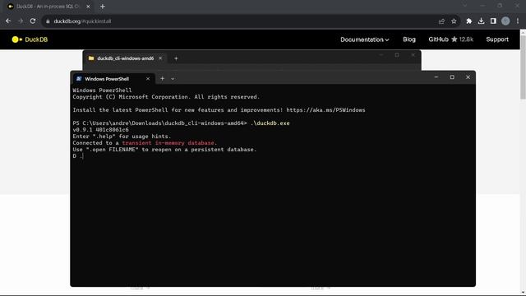Click the https://aka.ms/PSWindows link
Screen dimensions: 526x296
coord(325,110)
